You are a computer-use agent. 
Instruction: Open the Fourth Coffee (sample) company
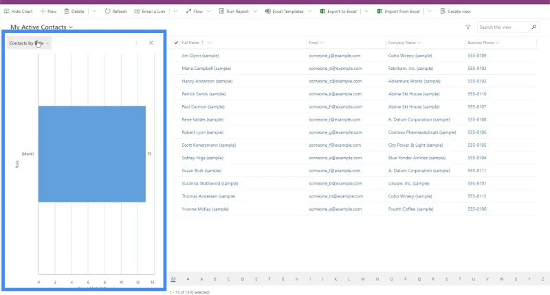410,209
